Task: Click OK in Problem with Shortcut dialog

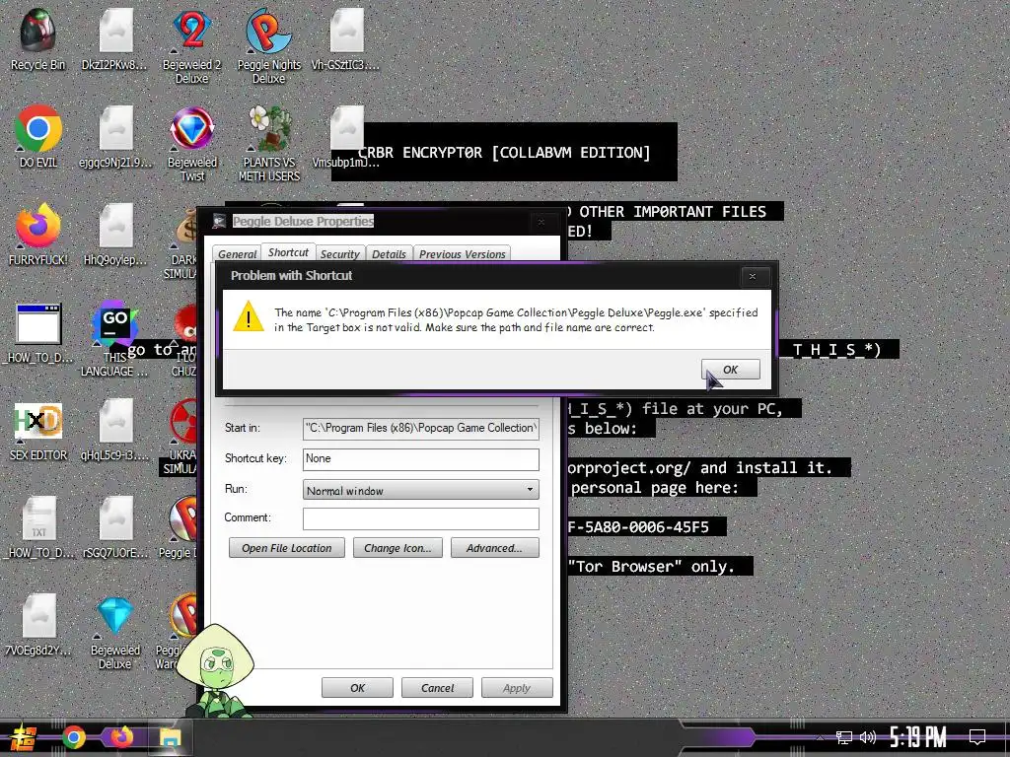Action: (x=731, y=370)
